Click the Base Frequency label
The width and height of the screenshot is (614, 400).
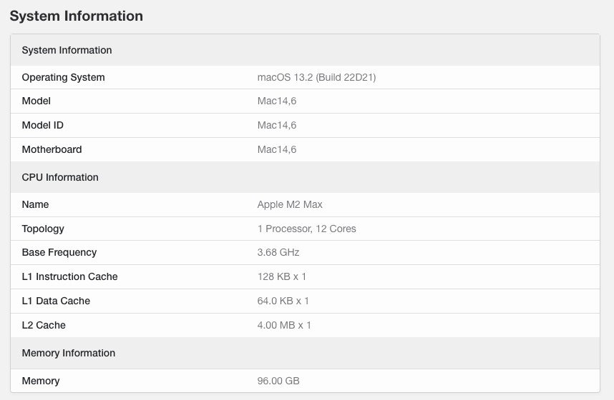(59, 253)
